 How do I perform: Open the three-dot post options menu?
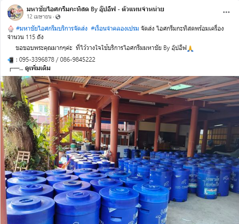226,12
